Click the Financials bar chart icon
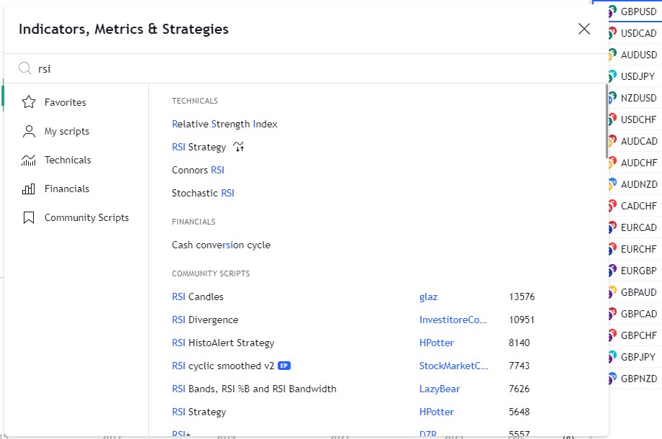662x439 pixels. point(29,189)
